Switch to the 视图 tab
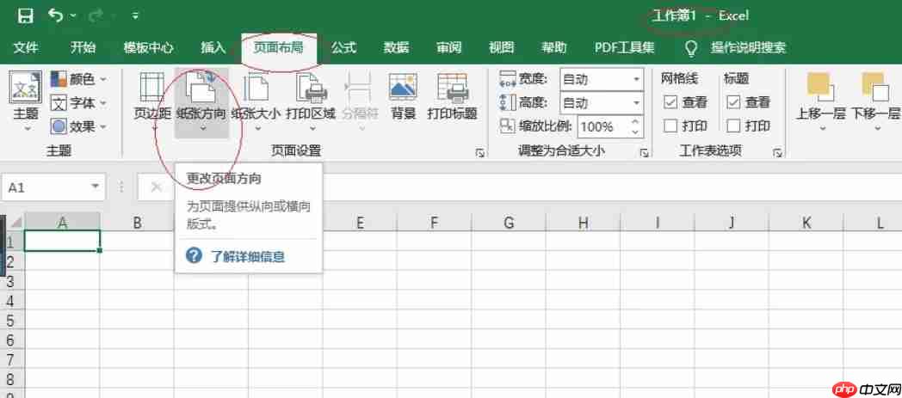 (501, 47)
